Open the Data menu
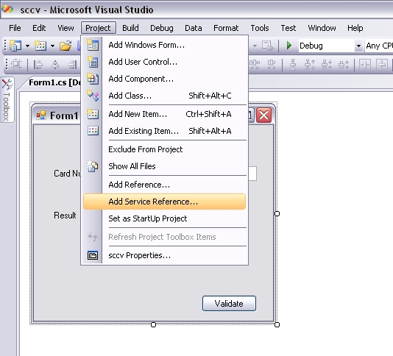Viewport: 393px width, 356px height. 194,28
